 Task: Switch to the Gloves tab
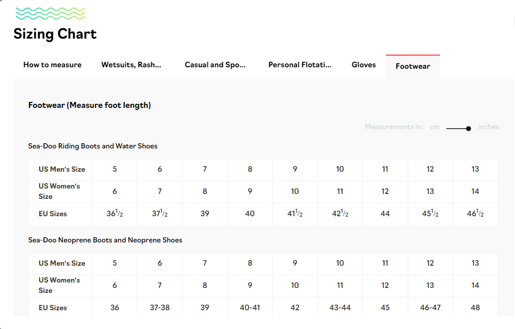364,65
